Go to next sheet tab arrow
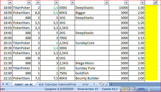Viewport: 161px width, 92px height. [3, 84]
